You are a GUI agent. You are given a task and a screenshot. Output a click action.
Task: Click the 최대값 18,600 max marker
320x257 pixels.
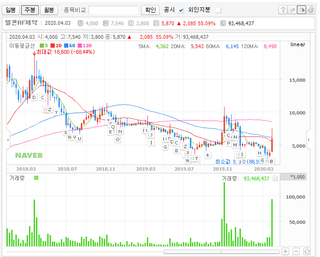(64, 52)
